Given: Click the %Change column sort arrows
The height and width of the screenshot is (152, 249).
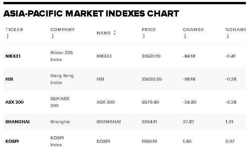Looking at the screenshot, I should [x=228, y=36].
